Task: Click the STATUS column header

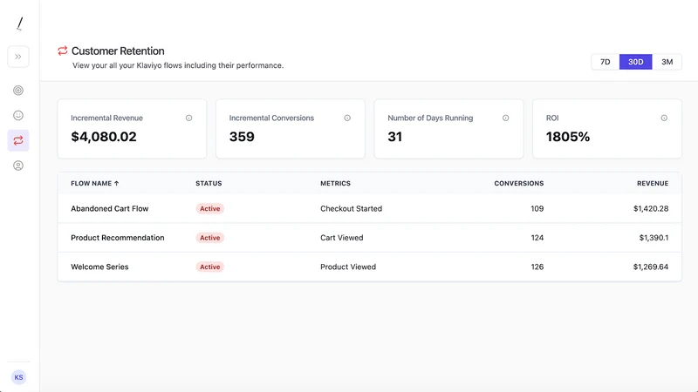Action: tap(209, 183)
